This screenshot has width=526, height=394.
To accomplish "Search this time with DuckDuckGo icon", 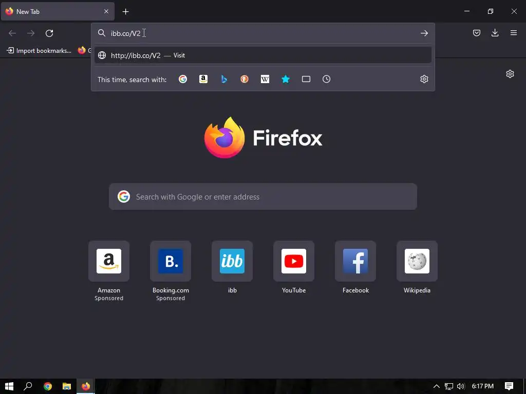I will pos(245,79).
